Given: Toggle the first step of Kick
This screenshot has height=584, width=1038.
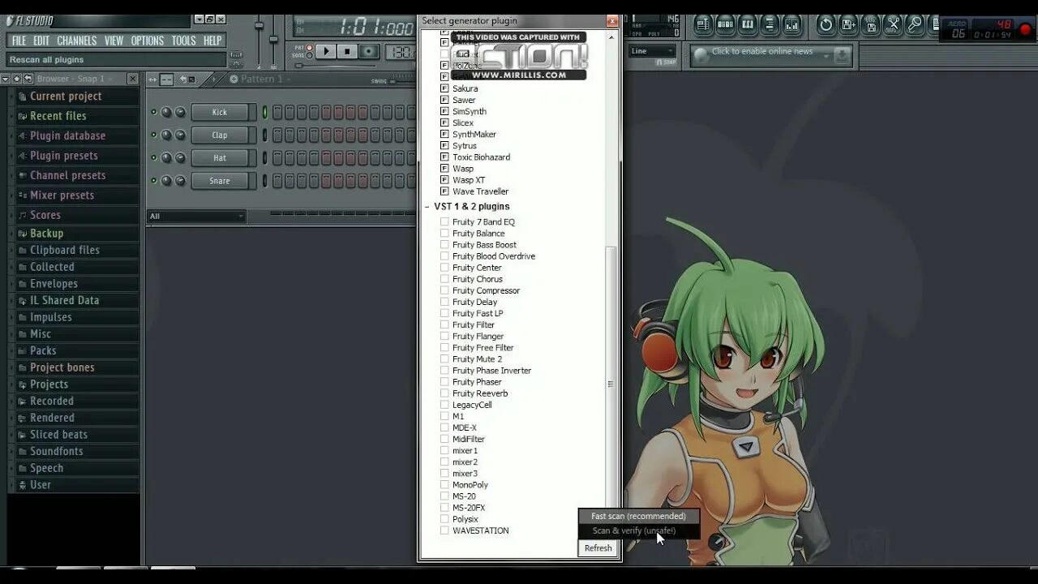Looking at the screenshot, I should (x=277, y=112).
